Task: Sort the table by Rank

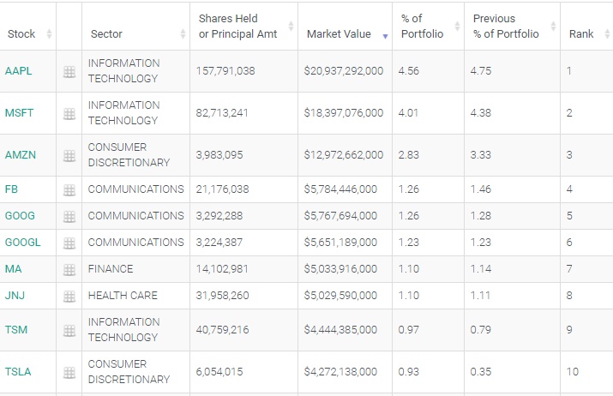Action: 581,34
